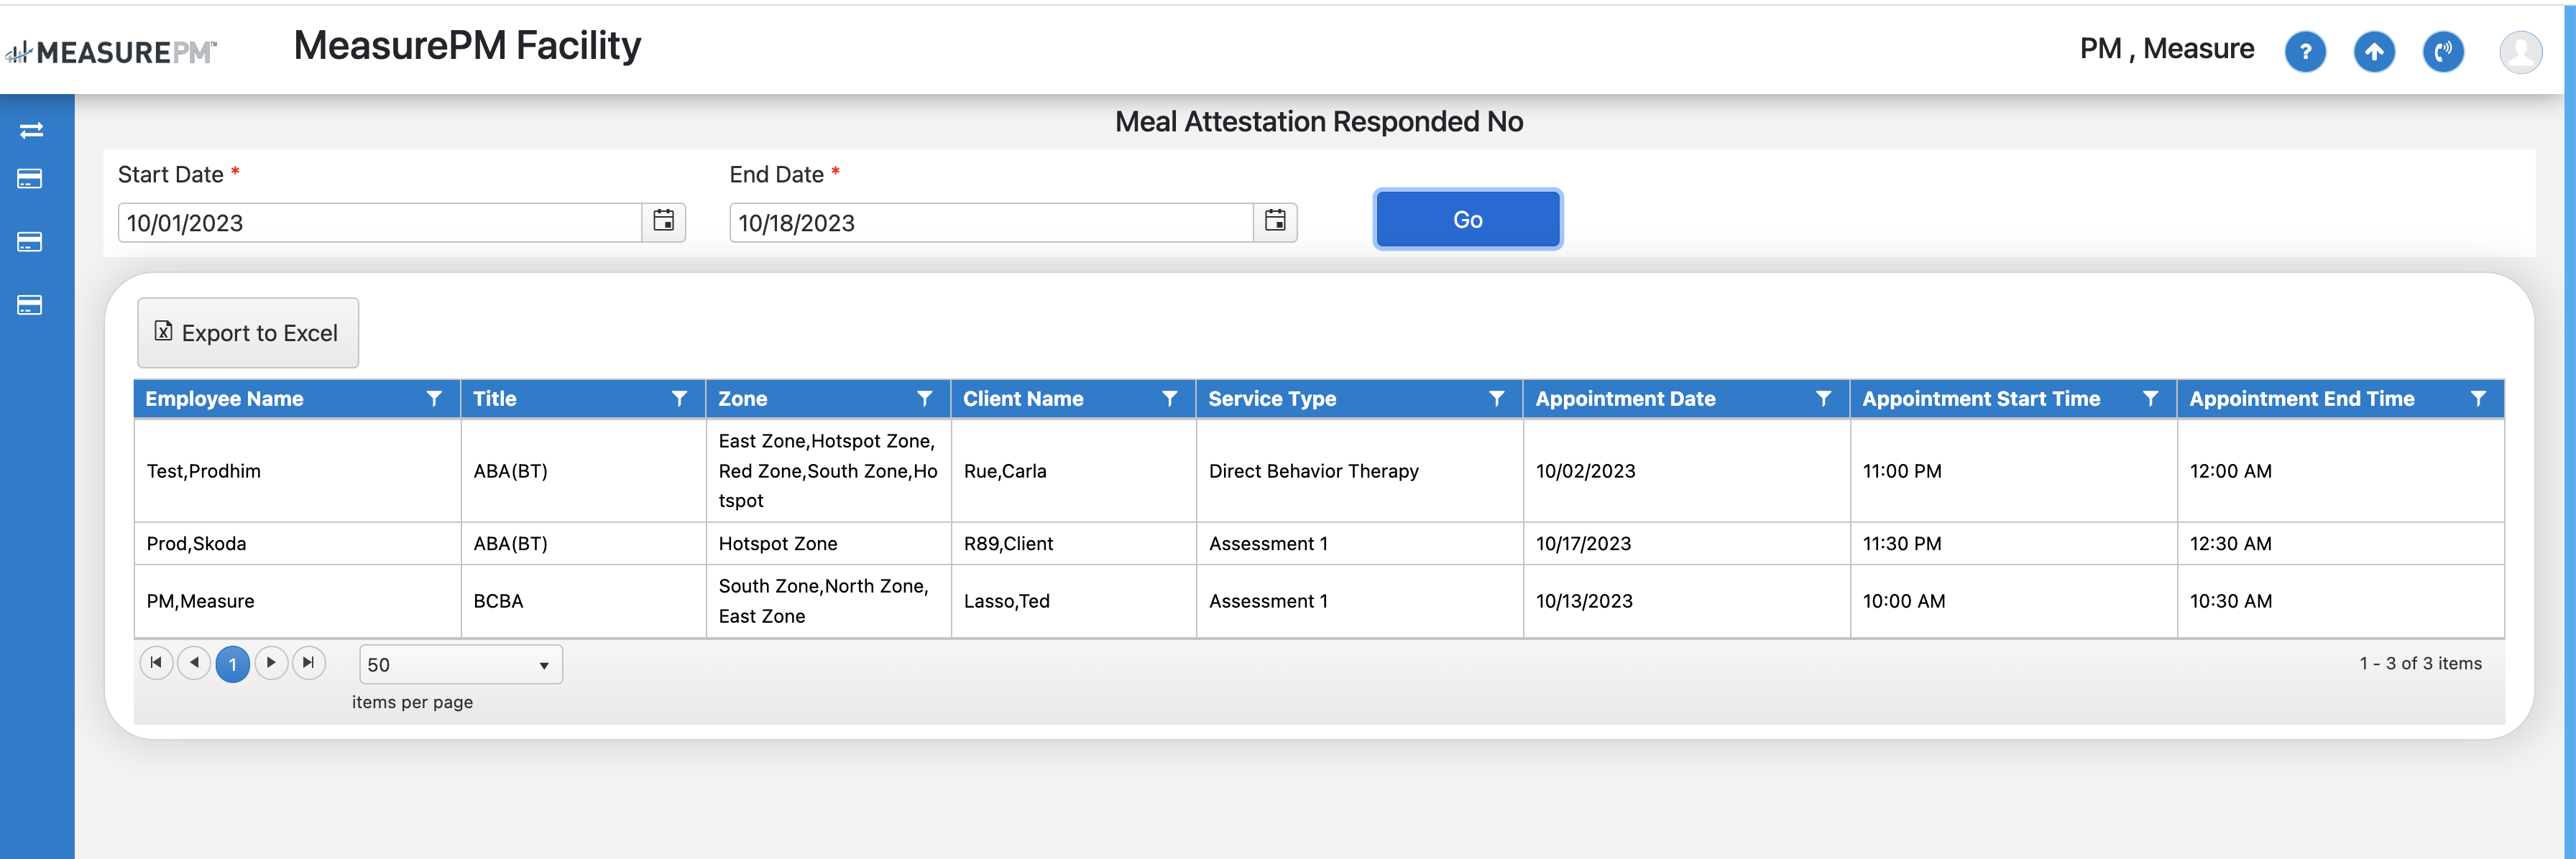The width and height of the screenshot is (2576, 859).
Task: Go to the last page
Action: pyautogui.click(x=309, y=663)
